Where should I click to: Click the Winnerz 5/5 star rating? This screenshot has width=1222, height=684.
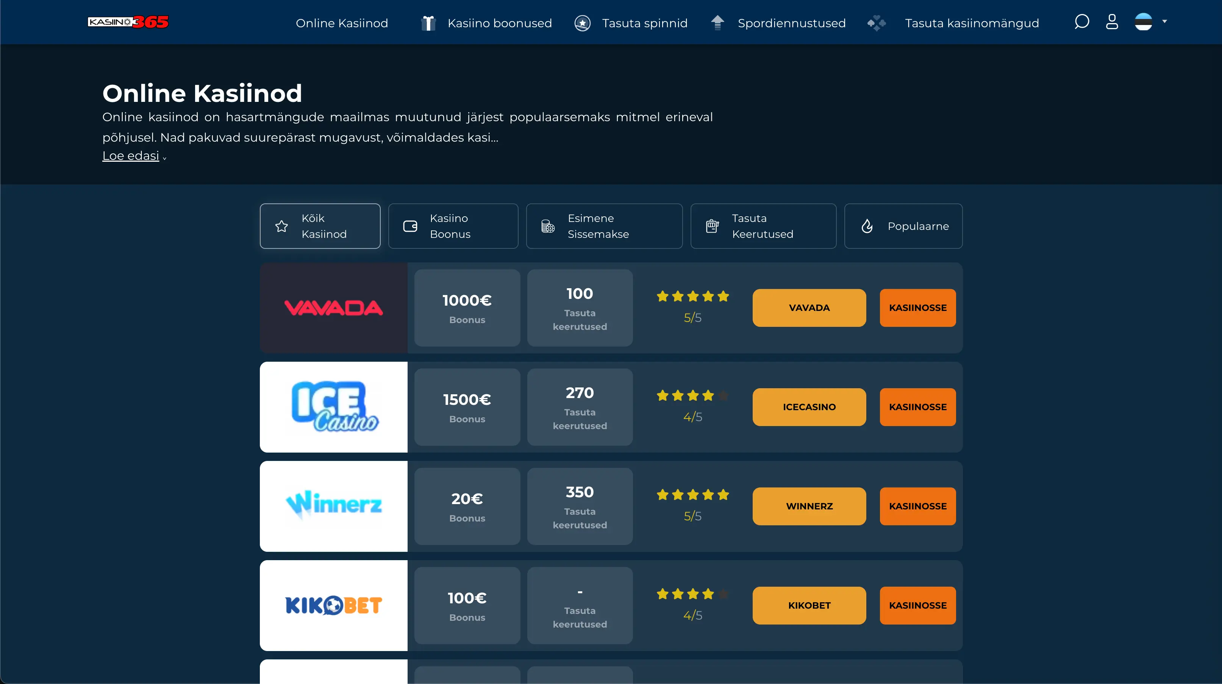point(692,505)
